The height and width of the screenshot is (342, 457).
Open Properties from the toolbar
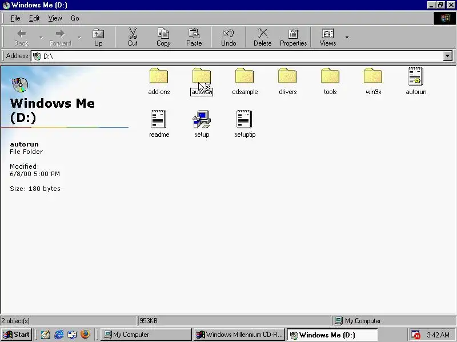(293, 38)
